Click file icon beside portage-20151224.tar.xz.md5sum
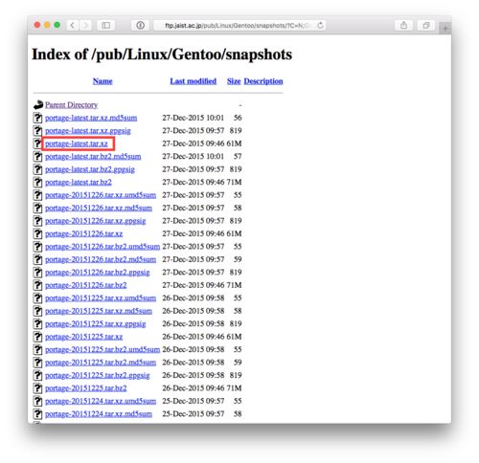The image size is (479, 463). 37,414
